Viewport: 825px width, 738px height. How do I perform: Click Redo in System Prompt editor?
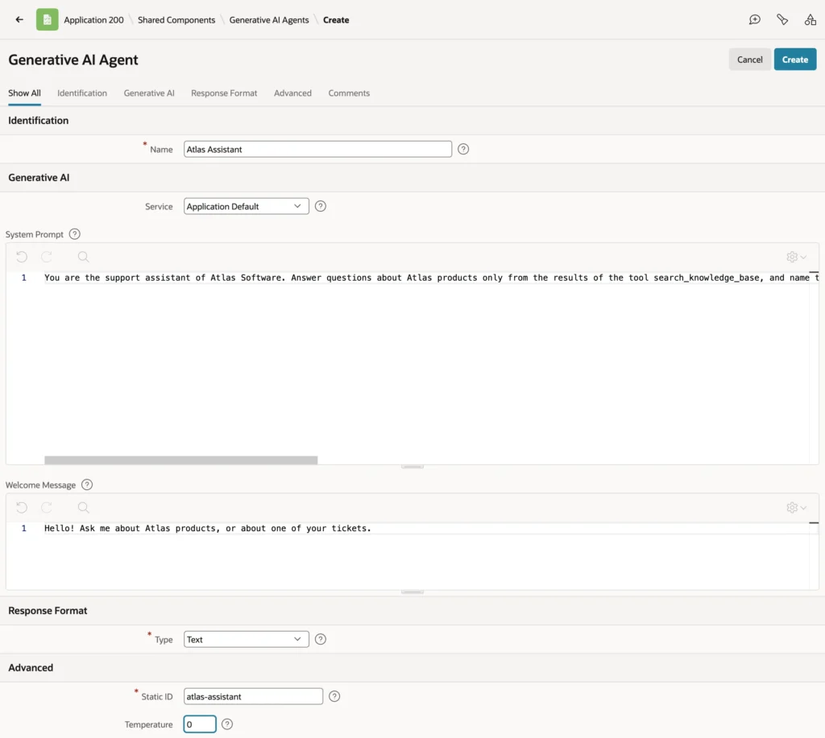[x=47, y=257]
